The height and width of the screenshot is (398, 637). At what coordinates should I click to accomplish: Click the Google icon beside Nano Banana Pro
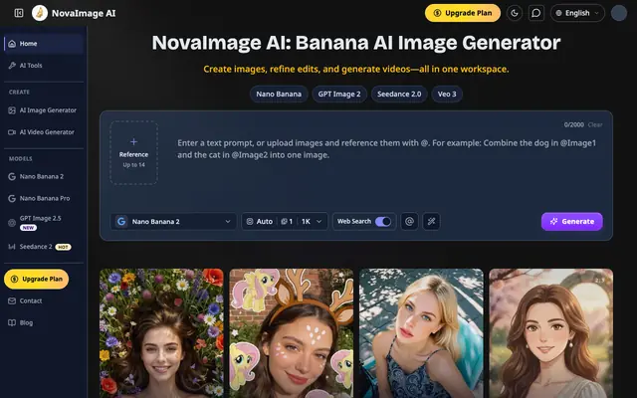click(x=12, y=199)
